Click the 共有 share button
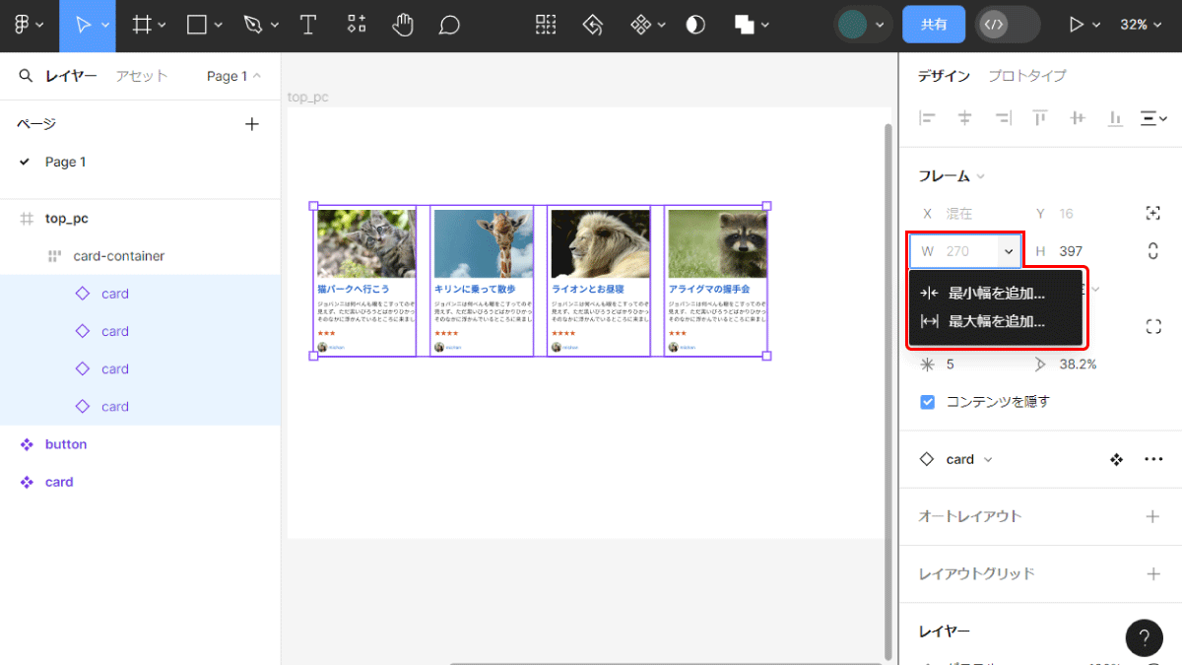Viewport: 1182px width, 665px height. (x=934, y=25)
